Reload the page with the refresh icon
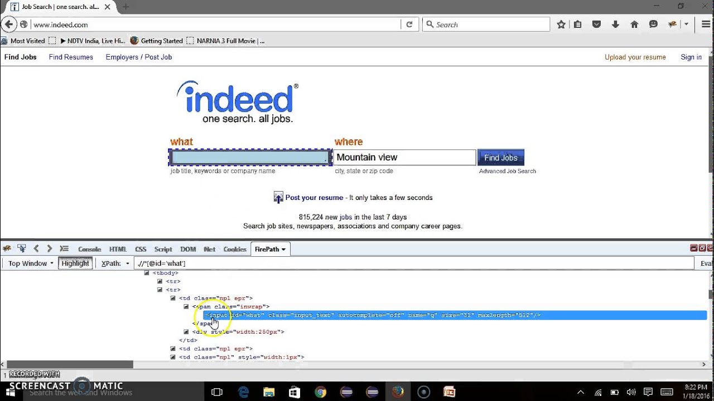This screenshot has width=714, height=401. pos(409,25)
